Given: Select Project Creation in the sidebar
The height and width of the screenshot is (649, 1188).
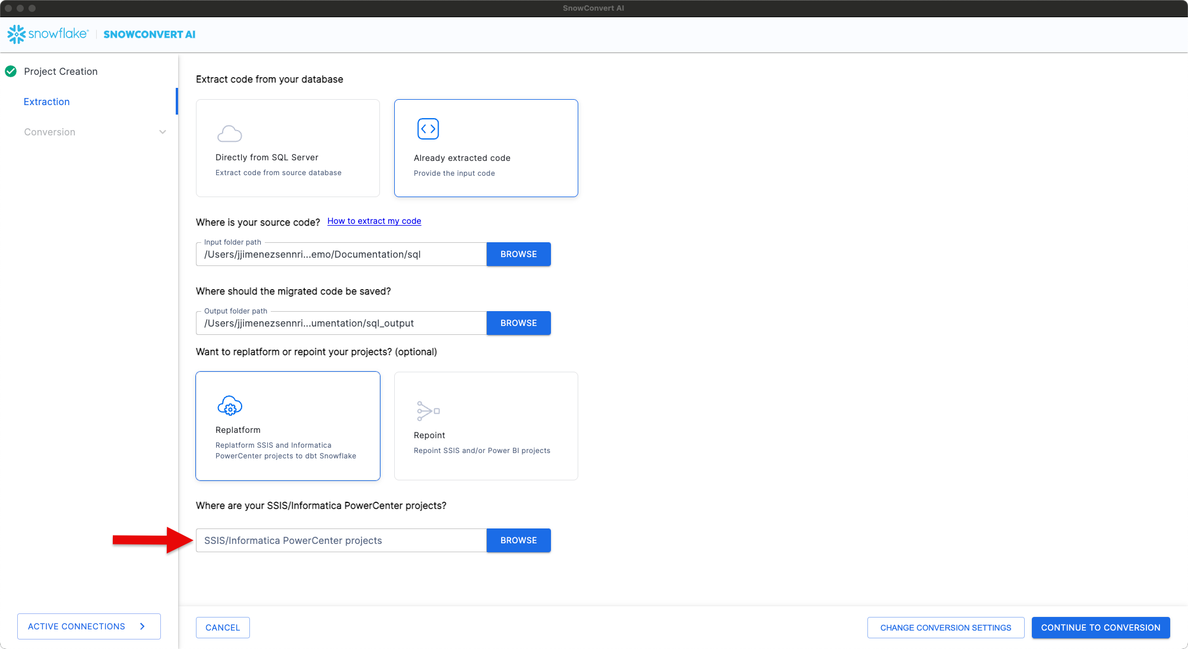Looking at the screenshot, I should coord(61,71).
